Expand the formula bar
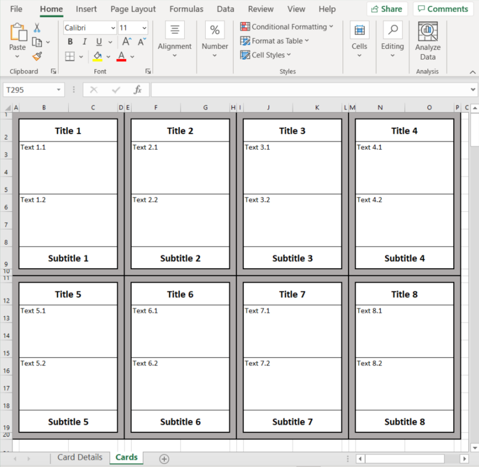 473,89
